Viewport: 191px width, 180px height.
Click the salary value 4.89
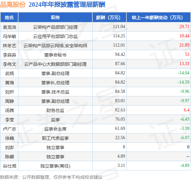coord(121,157)
